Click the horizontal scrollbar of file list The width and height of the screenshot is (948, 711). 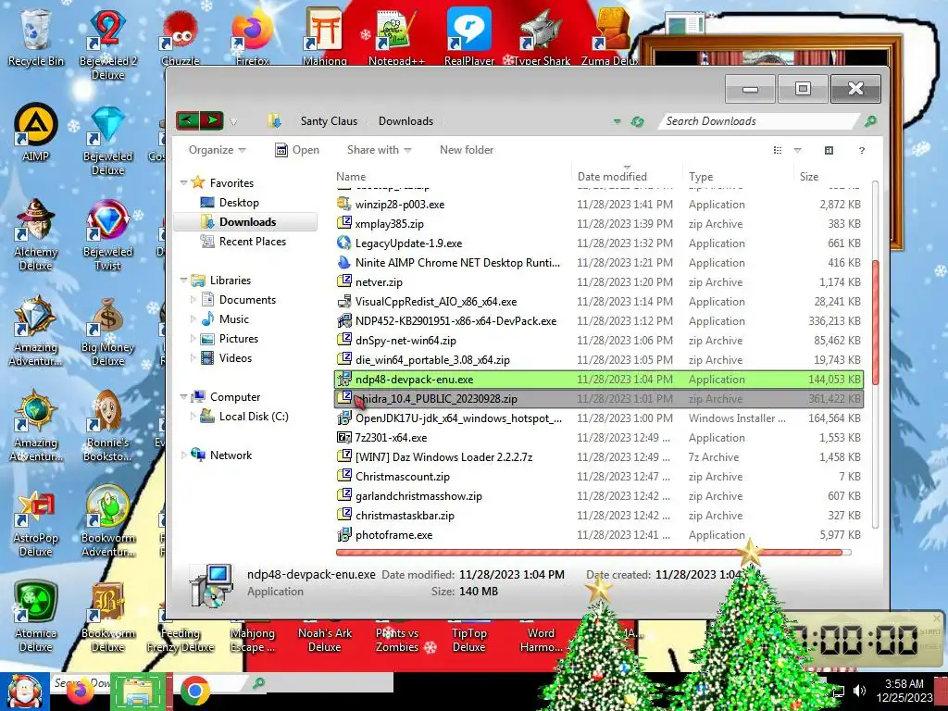[590, 552]
